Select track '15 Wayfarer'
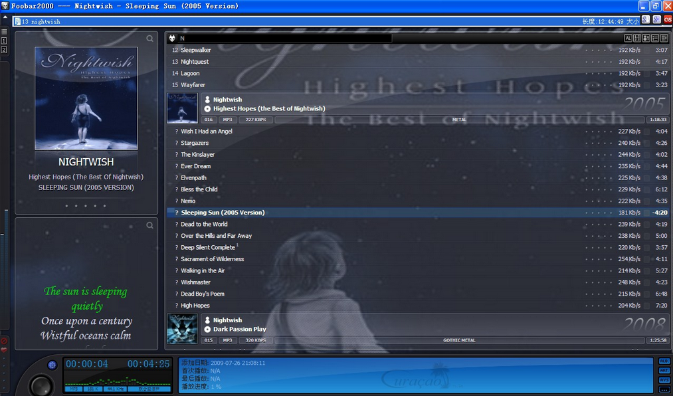Screen dimensions: 673x396 pyautogui.click(x=418, y=84)
